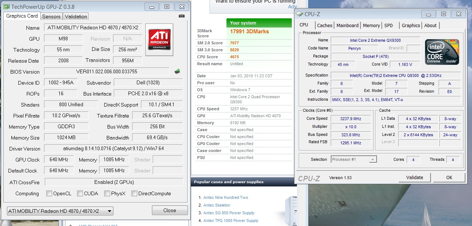Click the Intel Core 2 Extreme logo

(442, 52)
